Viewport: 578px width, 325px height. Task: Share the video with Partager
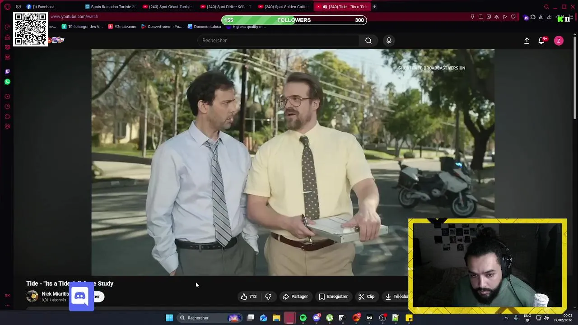[295, 297]
